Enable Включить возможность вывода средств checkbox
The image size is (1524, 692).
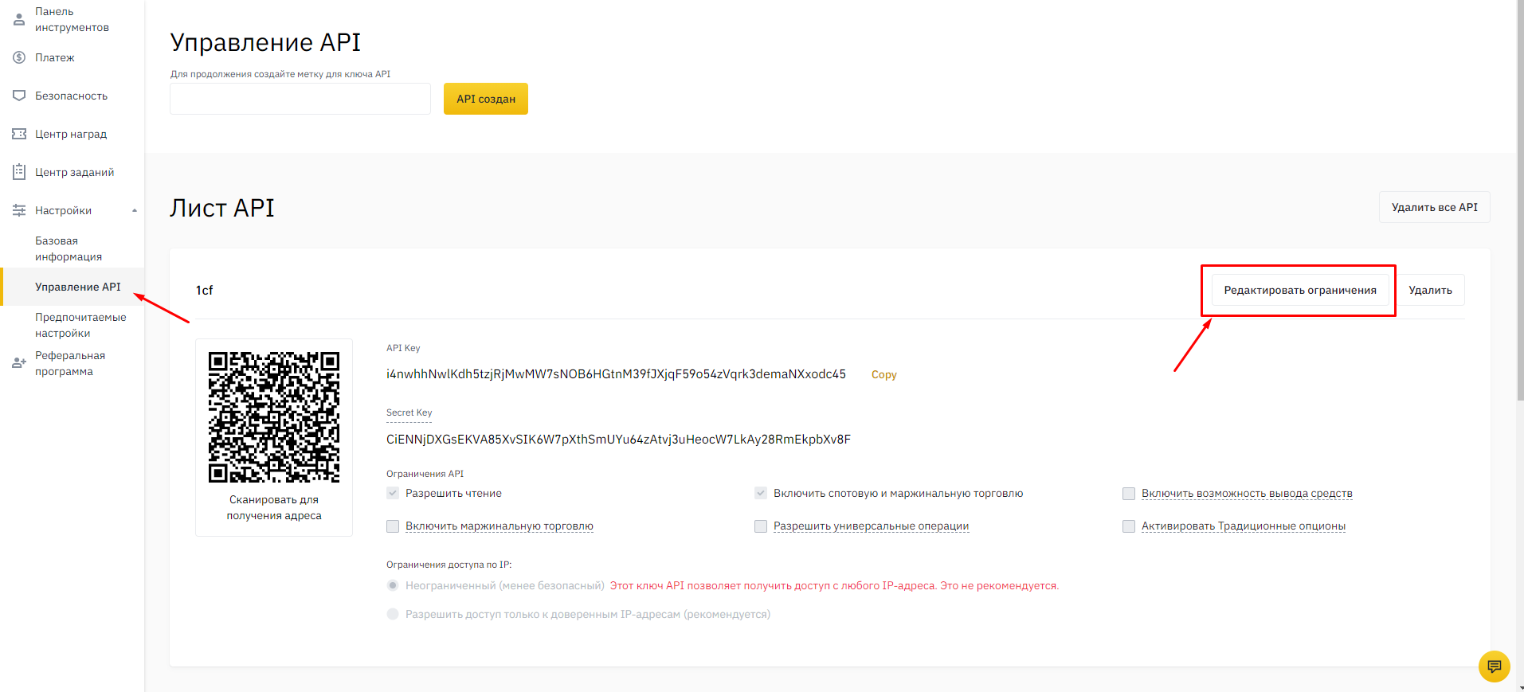tap(1129, 494)
